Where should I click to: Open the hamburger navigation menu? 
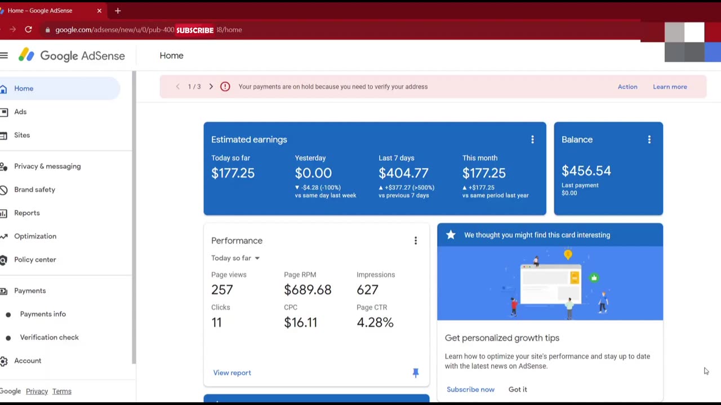coord(4,55)
